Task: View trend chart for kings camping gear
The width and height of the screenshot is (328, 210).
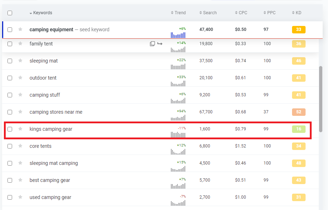Action: [x=178, y=135]
